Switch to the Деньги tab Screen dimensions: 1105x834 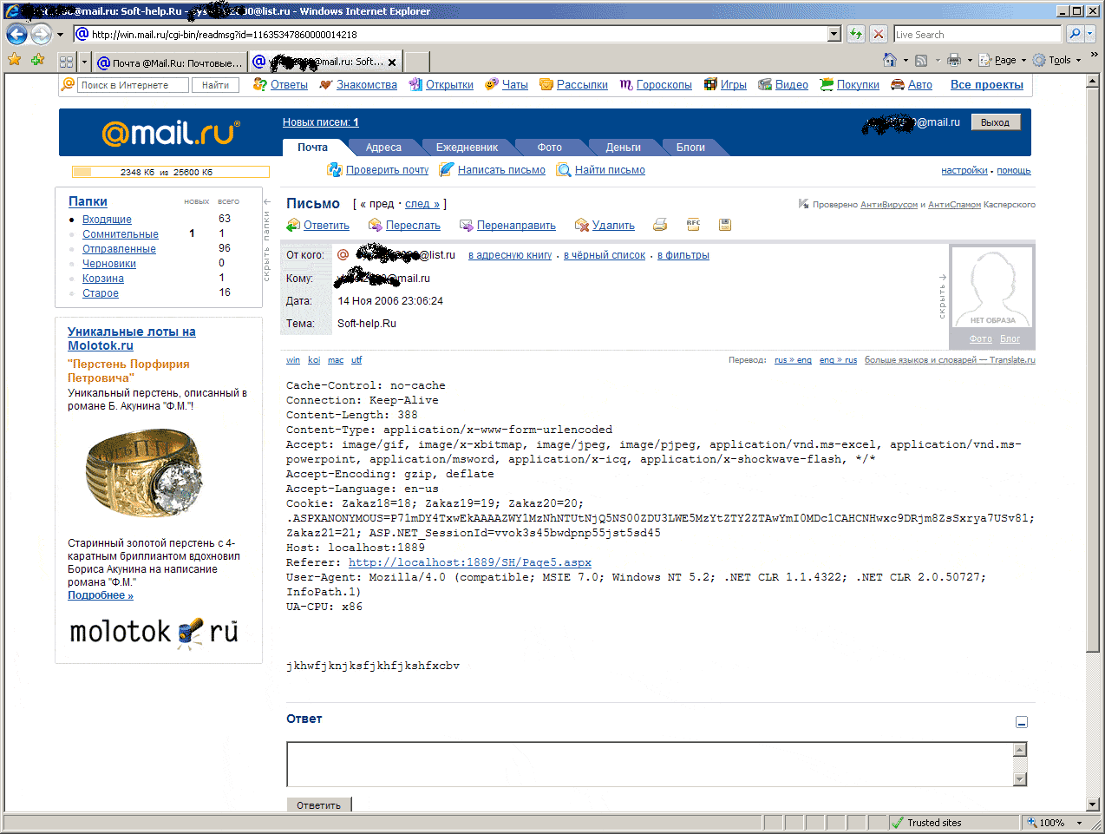[624, 148]
